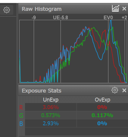This screenshot has width=128, height=137.
Task: Click red overexposure value 0%
Action: 102,107
